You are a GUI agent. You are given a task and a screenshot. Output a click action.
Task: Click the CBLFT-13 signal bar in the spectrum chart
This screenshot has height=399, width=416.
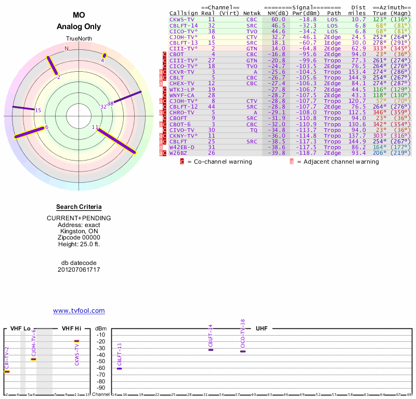tap(119, 368)
